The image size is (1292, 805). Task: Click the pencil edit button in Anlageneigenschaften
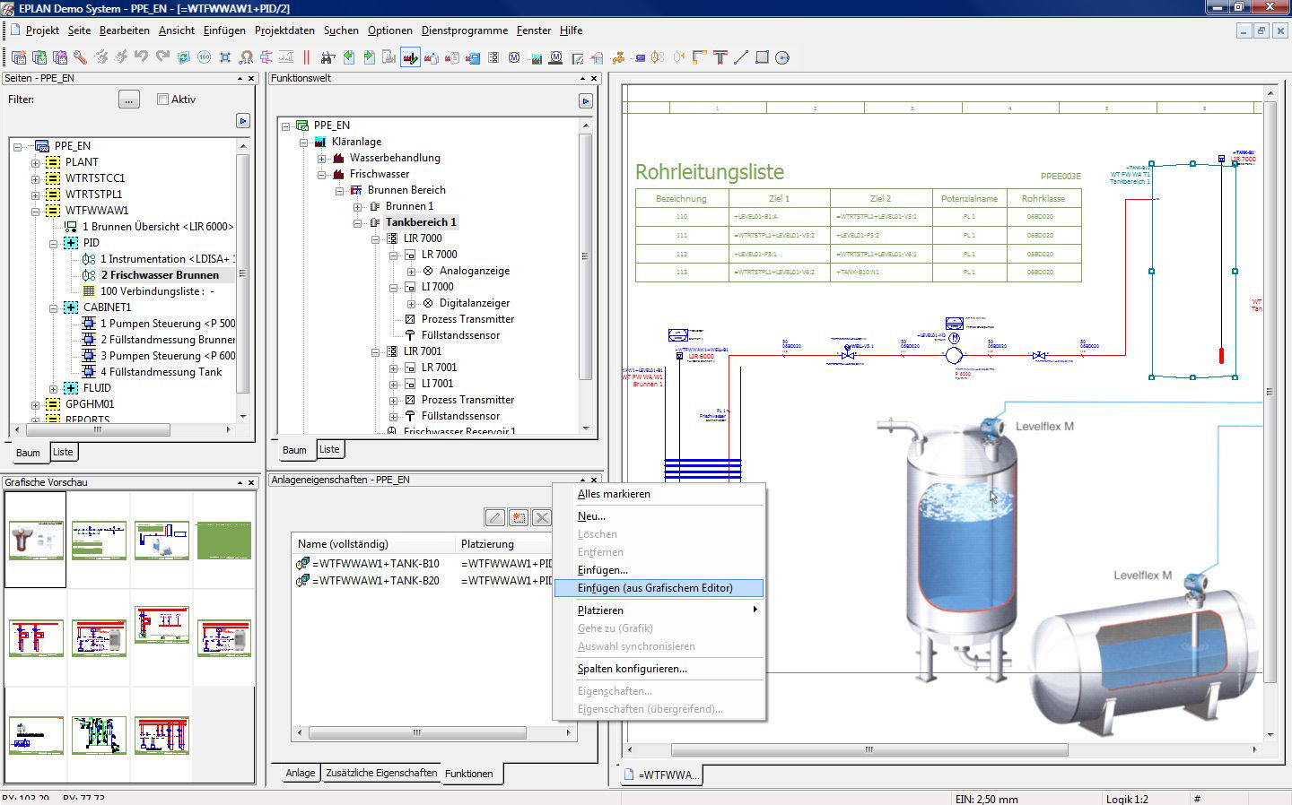click(494, 517)
